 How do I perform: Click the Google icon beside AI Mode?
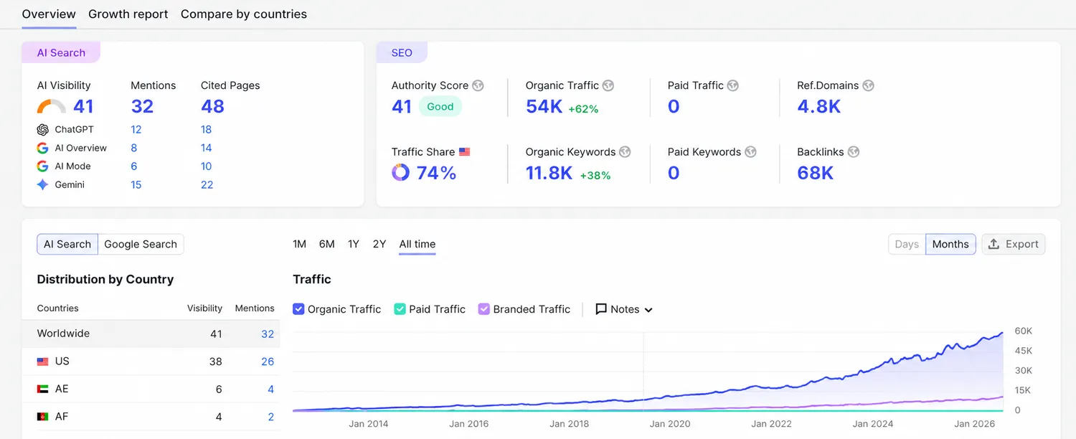click(x=43, y=166)
